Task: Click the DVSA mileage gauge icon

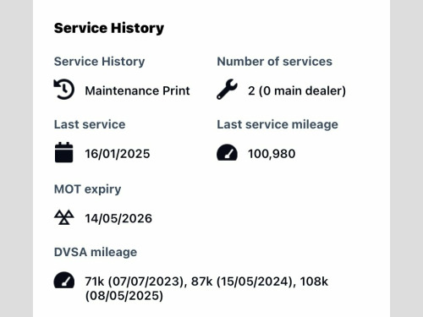Action: click(64, 280)
